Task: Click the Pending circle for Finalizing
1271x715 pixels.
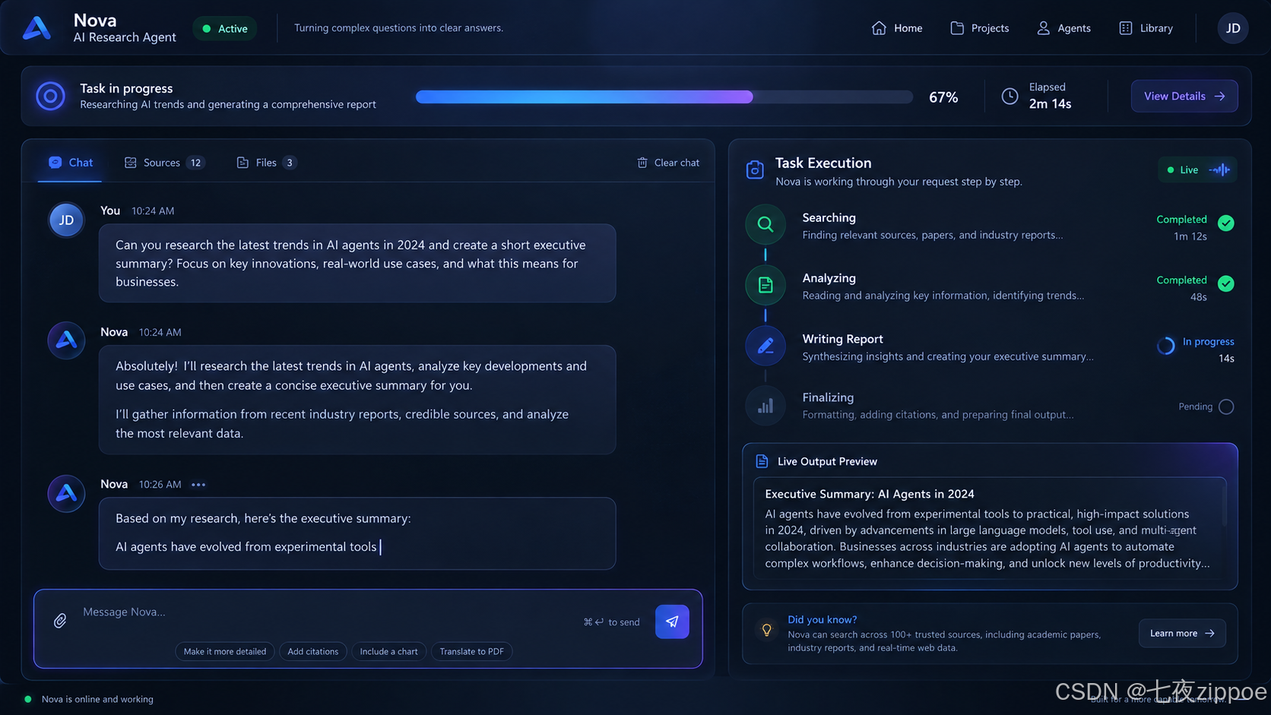Action: click(x=1225, y=407)
